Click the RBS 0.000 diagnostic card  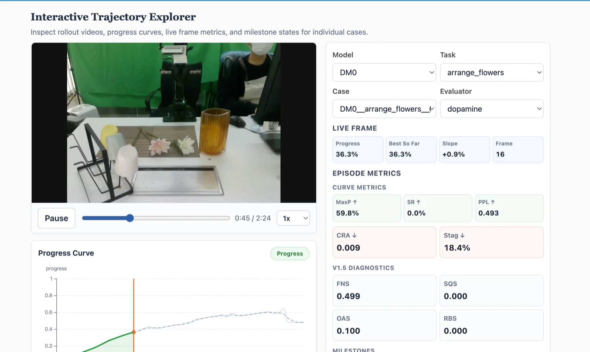[492, 325]
